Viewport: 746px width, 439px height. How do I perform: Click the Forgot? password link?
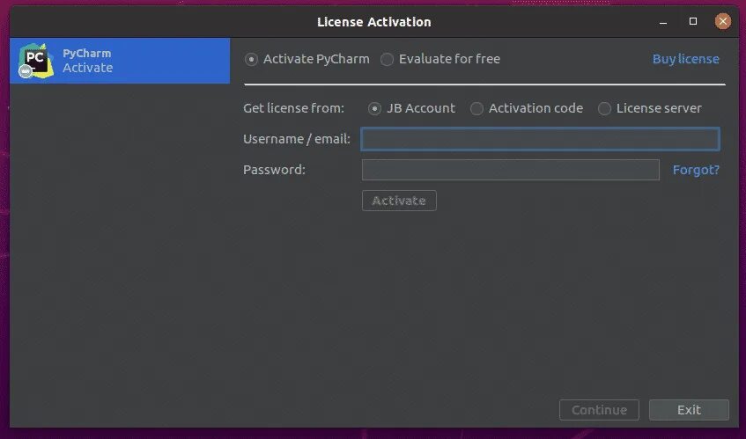click(x=696, y=170)
